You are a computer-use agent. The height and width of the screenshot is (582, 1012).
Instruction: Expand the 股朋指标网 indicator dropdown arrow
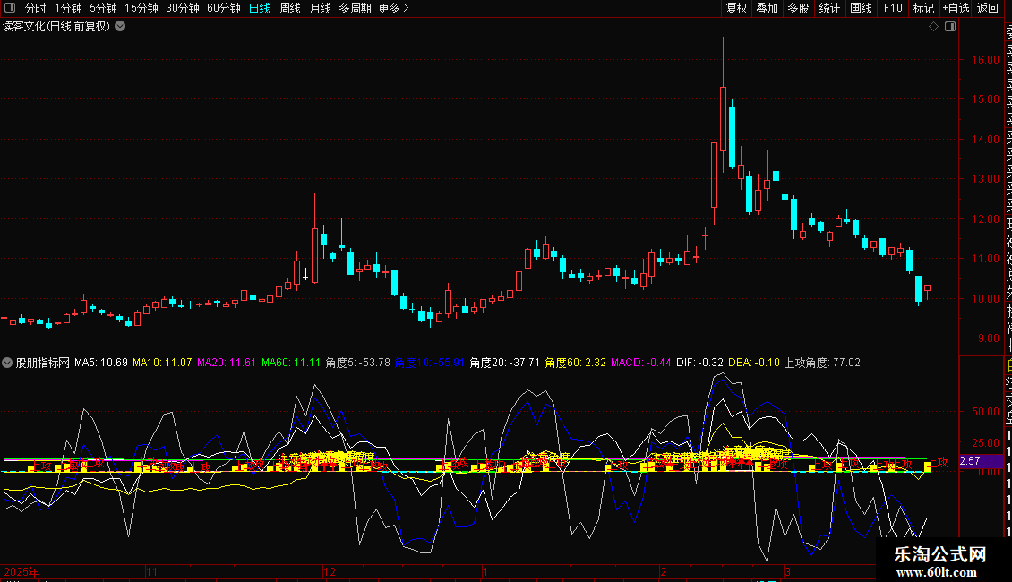tap(8, 363)
